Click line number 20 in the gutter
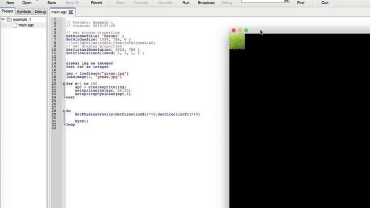370x208 pixels. 54,84
